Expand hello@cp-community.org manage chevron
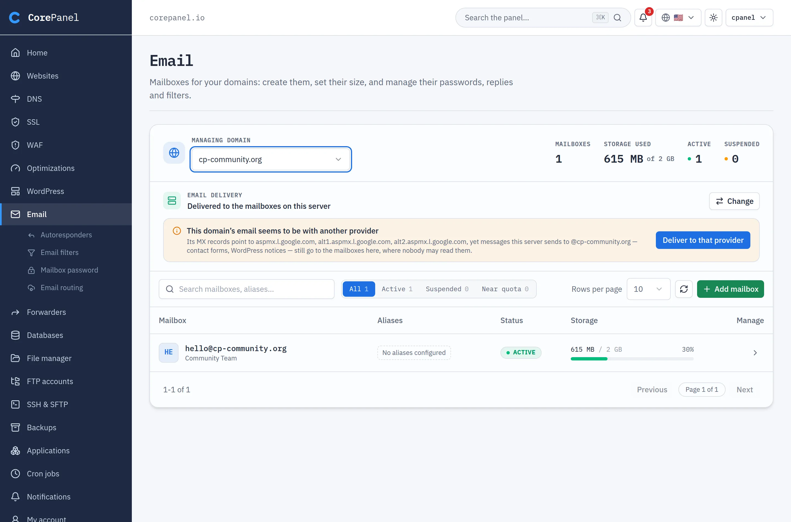The height and width of the screenshot is (522, 791). tap(755, 352)
